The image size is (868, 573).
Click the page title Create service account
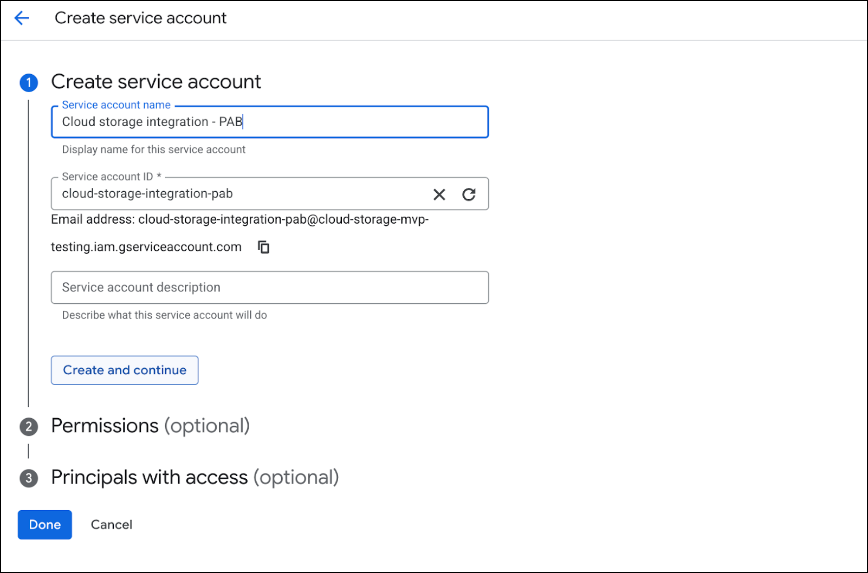pyautogui.click(x=140, y=18)
